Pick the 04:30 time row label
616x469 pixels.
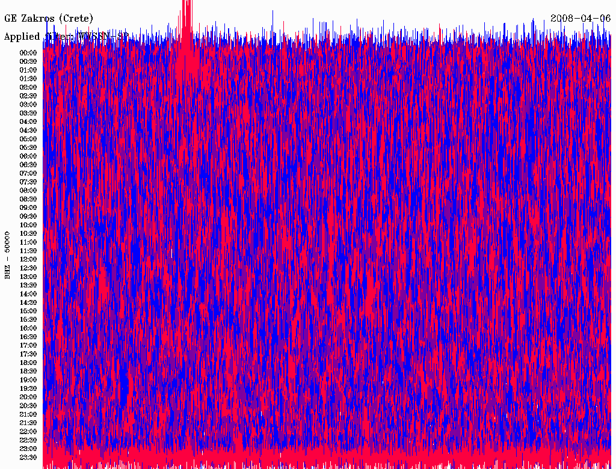28,130
